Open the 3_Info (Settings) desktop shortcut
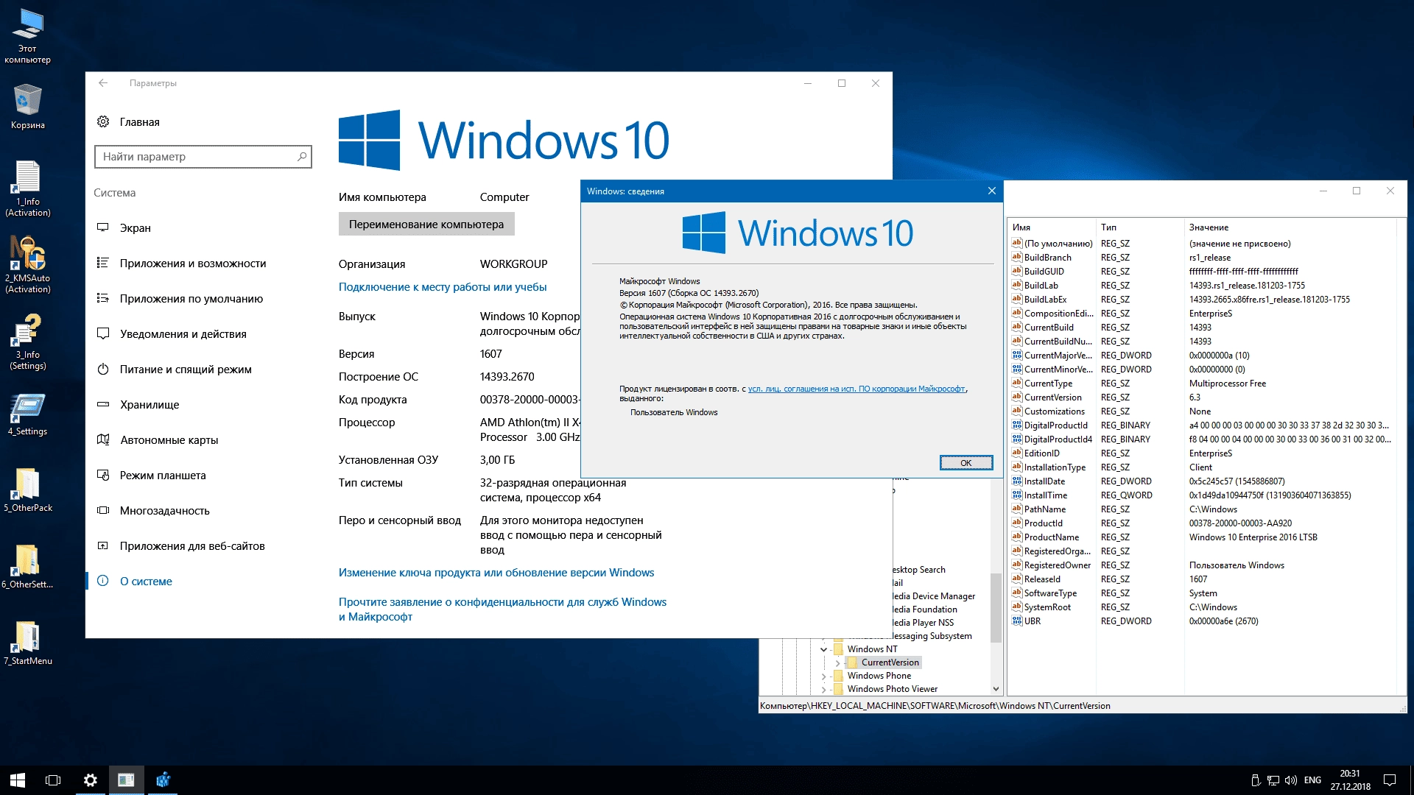 pyautogui.click(x=28, y=342)
